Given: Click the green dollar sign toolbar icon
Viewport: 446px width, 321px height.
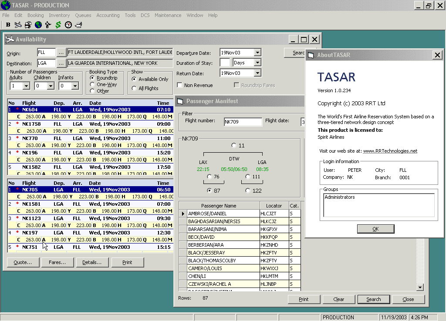Looking at the screenshot, I should pyautogui.click(x=58, y=25).
